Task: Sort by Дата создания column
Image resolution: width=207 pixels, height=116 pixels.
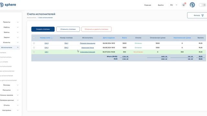Action: 109,38
